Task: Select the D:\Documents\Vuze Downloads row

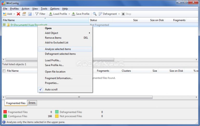Action: pos(100,25)
